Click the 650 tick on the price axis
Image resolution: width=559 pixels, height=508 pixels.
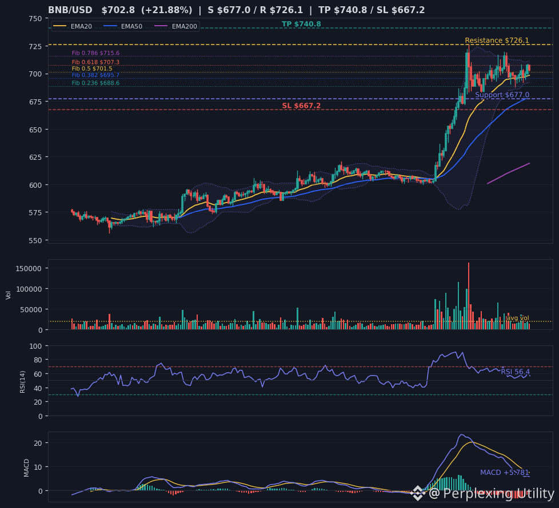35,130
